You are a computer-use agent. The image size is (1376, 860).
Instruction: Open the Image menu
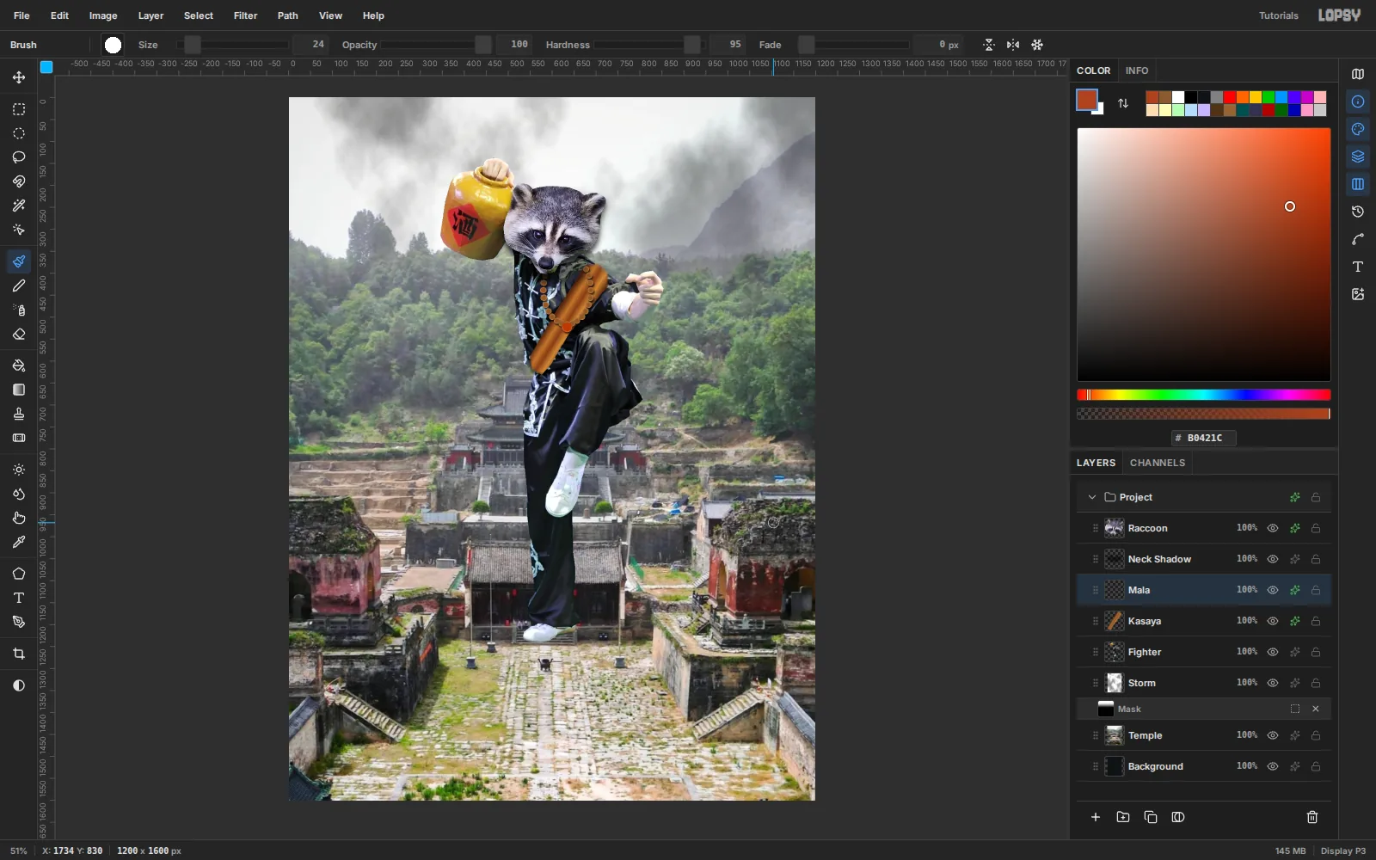[x=103, y=15]
